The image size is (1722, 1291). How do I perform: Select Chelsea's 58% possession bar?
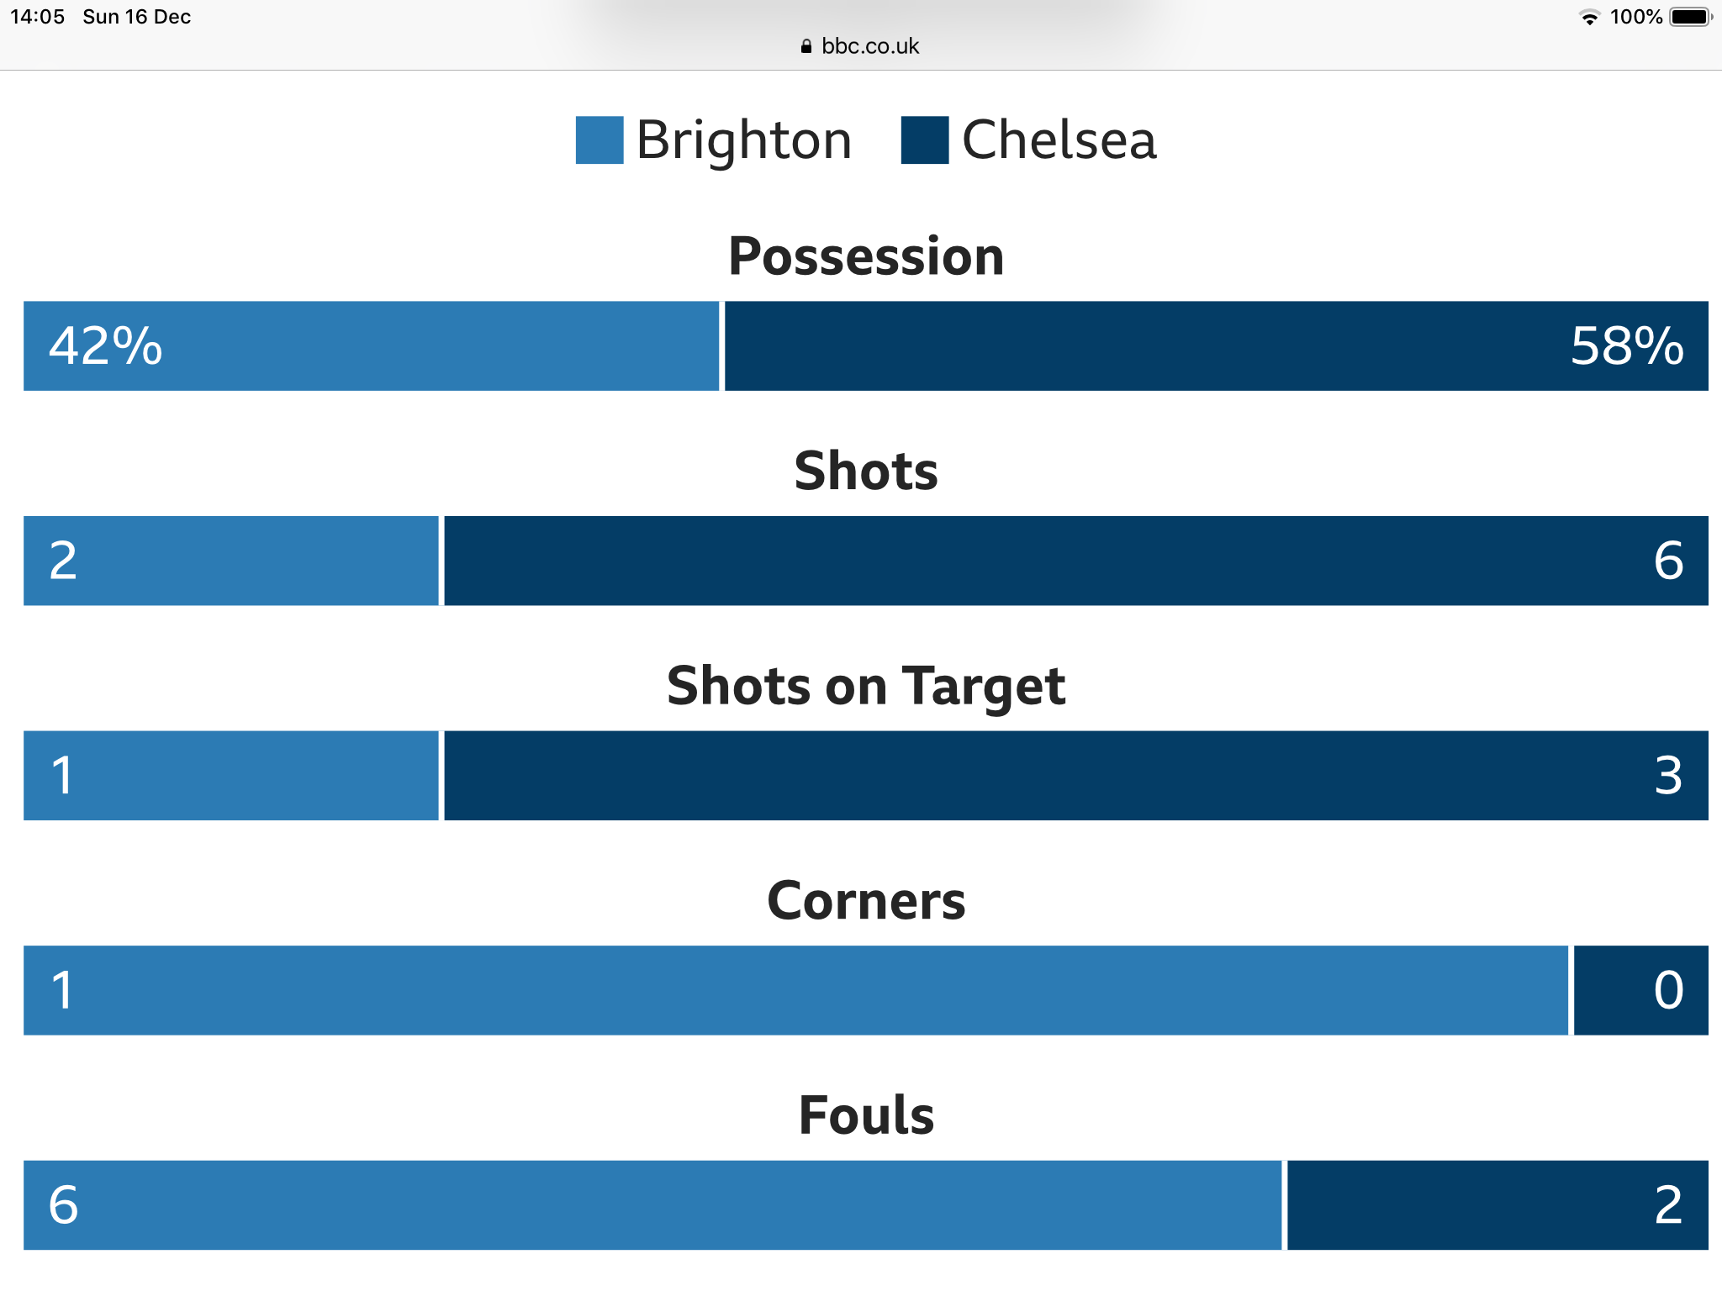1217,345
